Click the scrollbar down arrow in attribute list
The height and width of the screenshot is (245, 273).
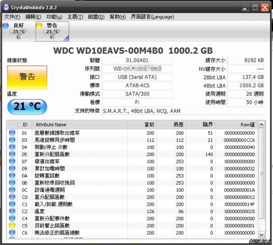click(x=261, y=235)
